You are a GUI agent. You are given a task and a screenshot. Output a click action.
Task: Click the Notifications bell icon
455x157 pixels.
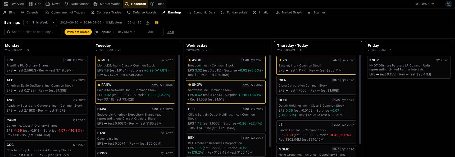click(x=66, y=4)
